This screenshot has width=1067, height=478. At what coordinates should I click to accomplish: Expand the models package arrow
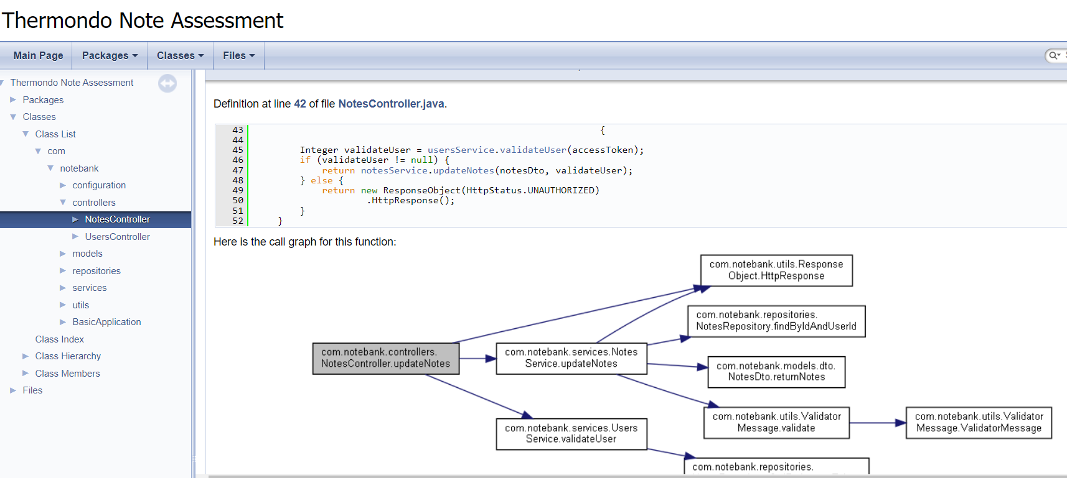pyautogui.click(x=63, y=254)
